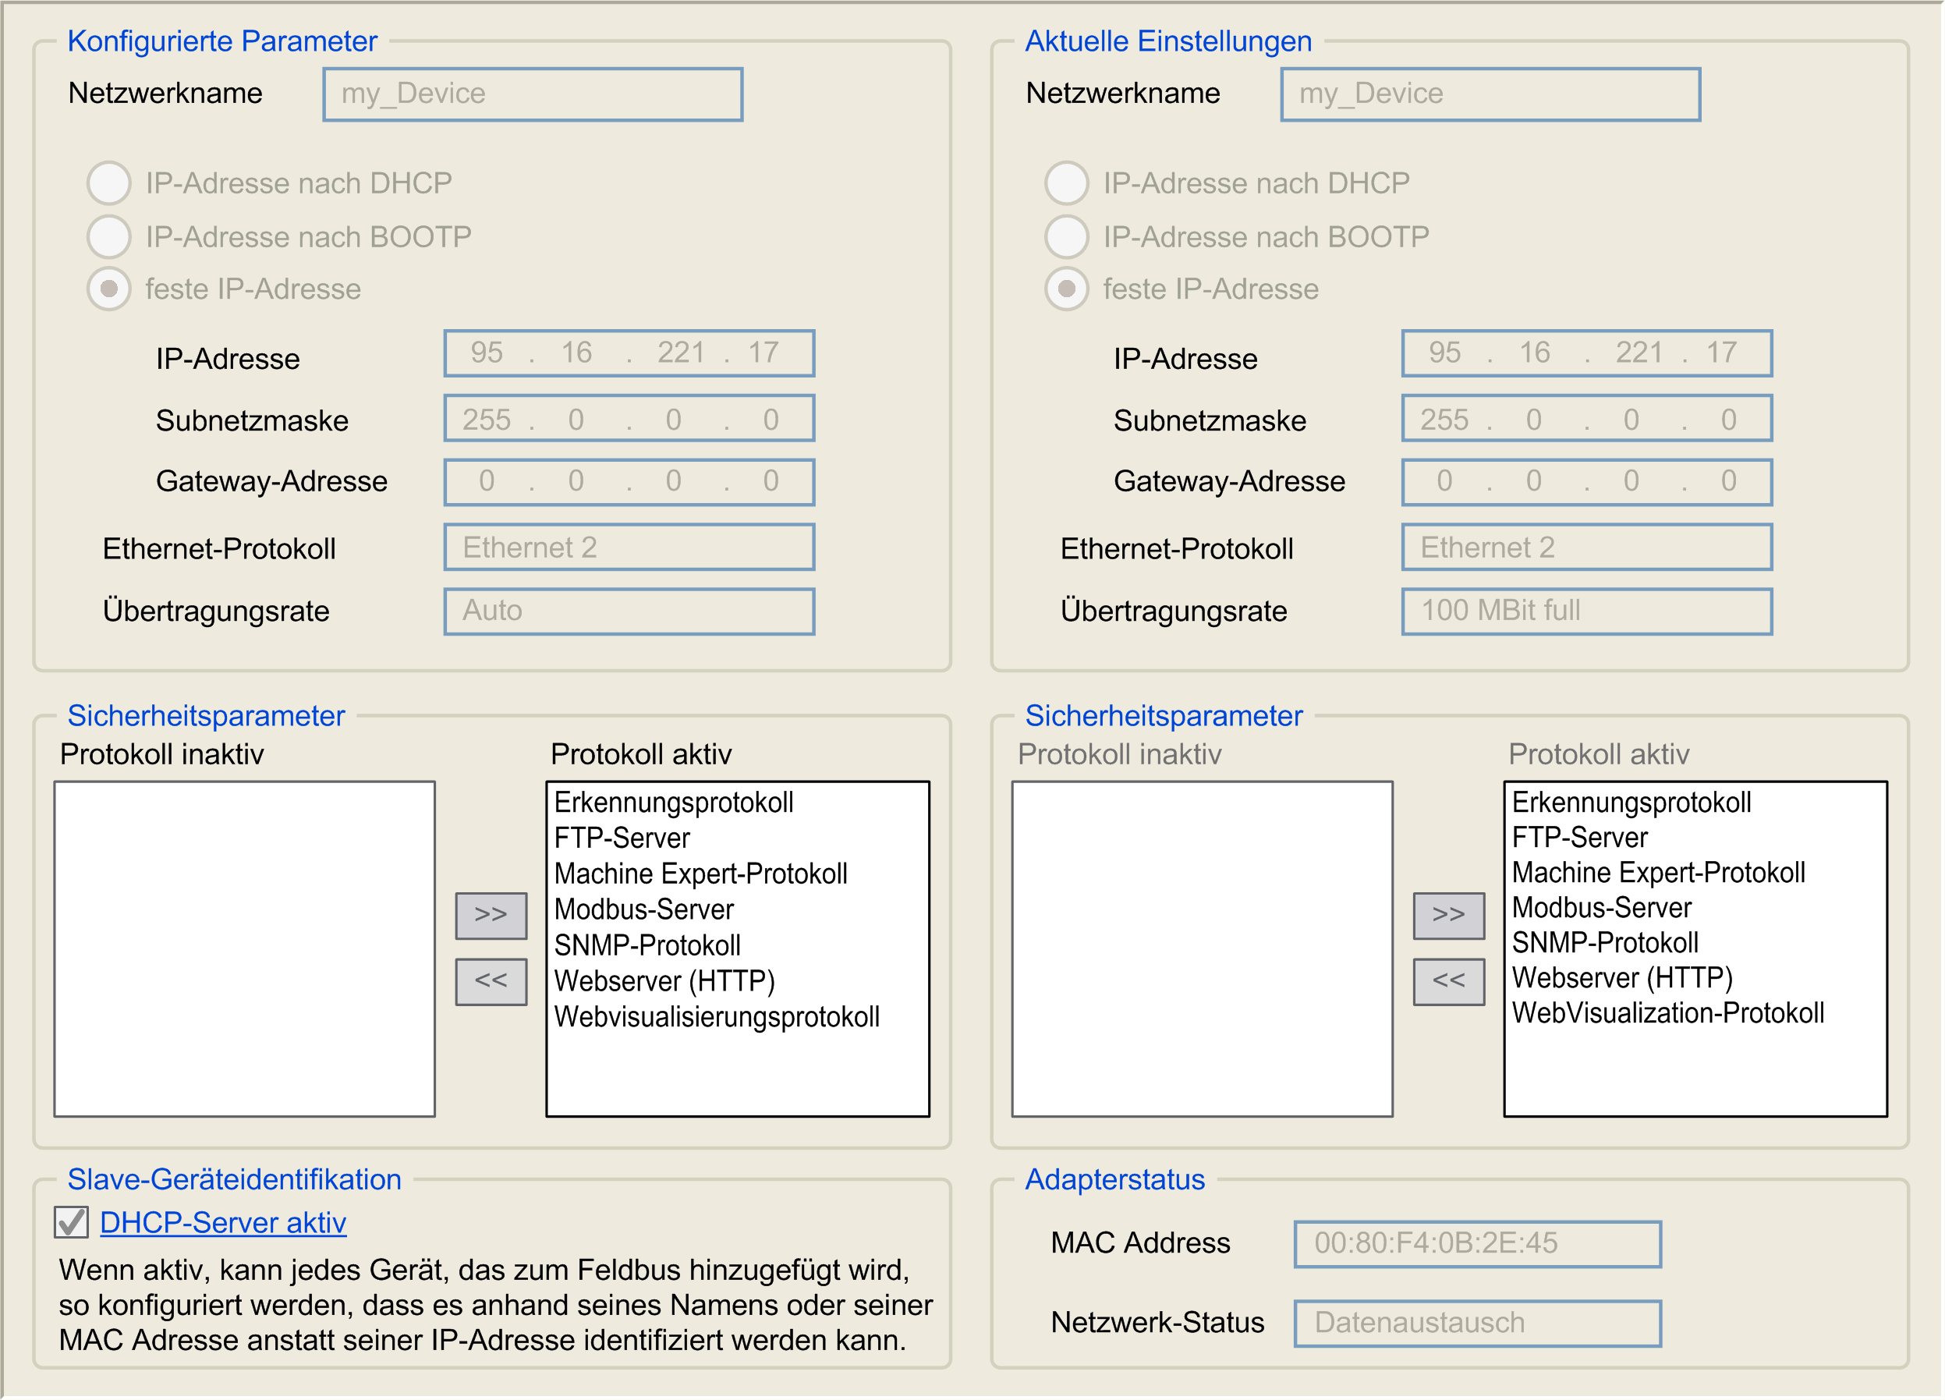Select IP-Adresse nach DHCP in Konfigurierte Parameter

(x=109, y=183)
